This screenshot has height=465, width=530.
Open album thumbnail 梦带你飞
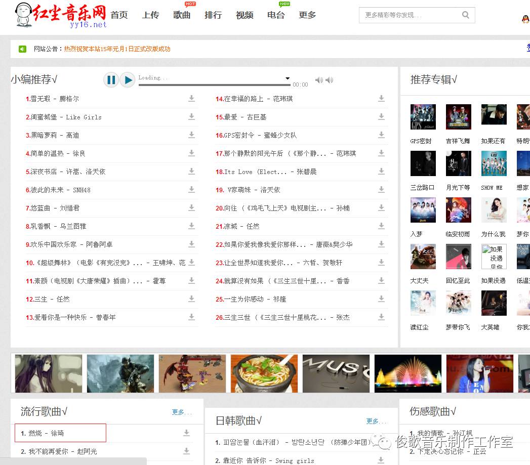pos(458,303)
